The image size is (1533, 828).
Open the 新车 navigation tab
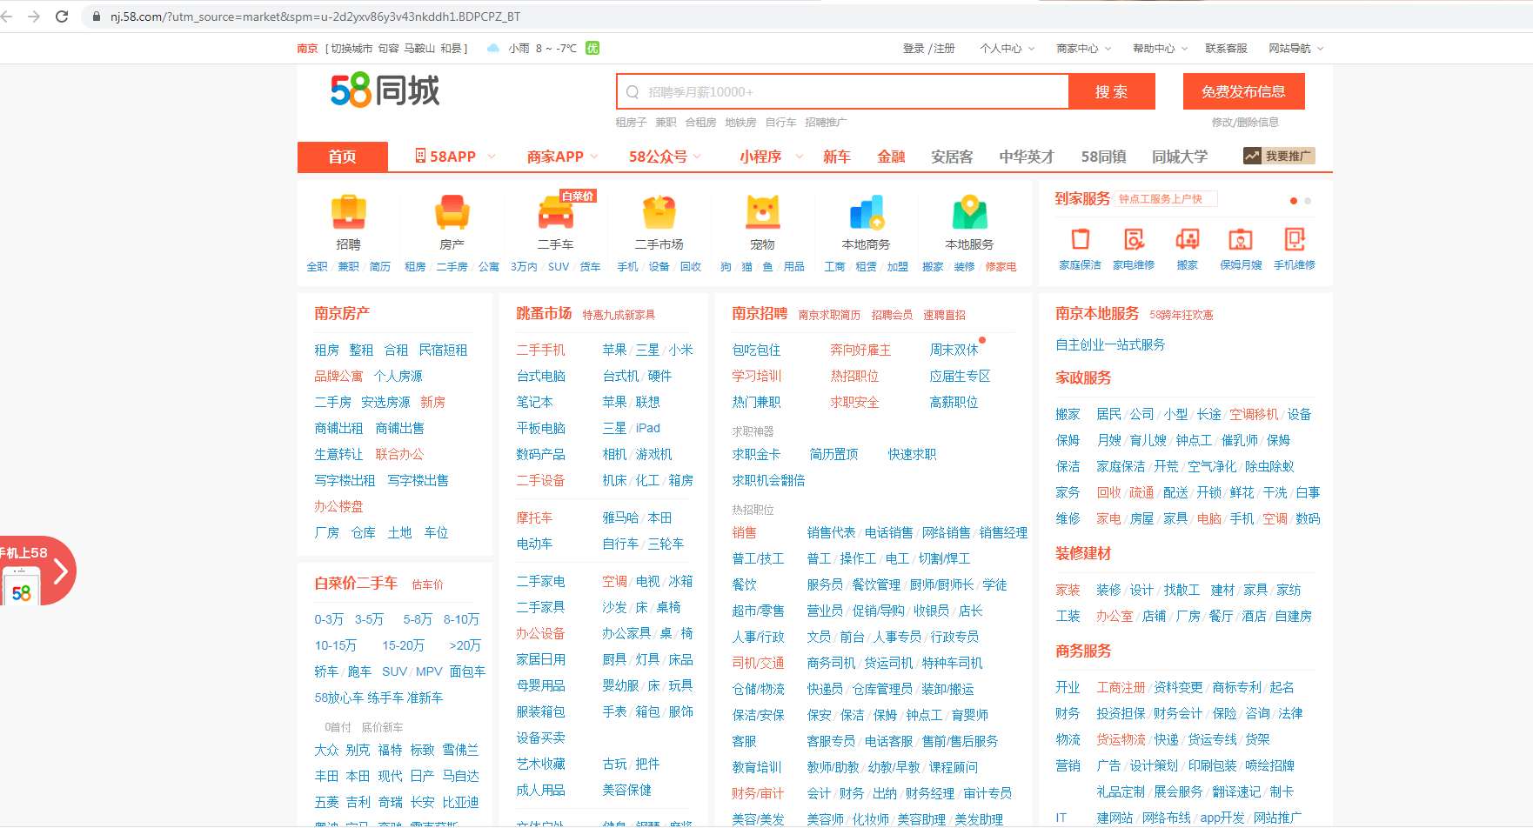point(837,157)
